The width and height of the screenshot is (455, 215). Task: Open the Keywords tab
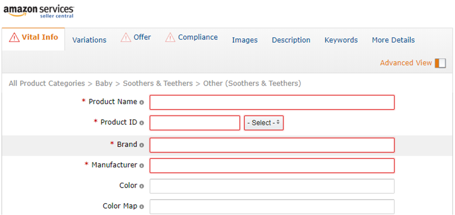341,40
